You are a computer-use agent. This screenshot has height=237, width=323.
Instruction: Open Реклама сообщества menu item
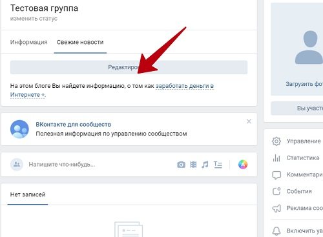coord(305,208)
